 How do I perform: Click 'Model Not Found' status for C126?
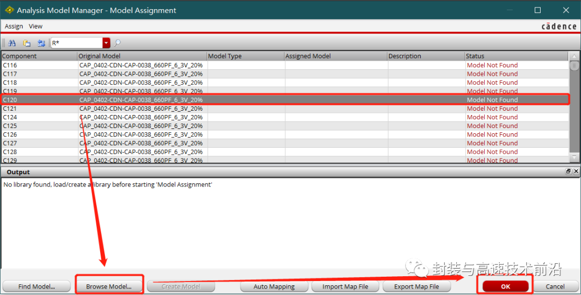point(492,135)
